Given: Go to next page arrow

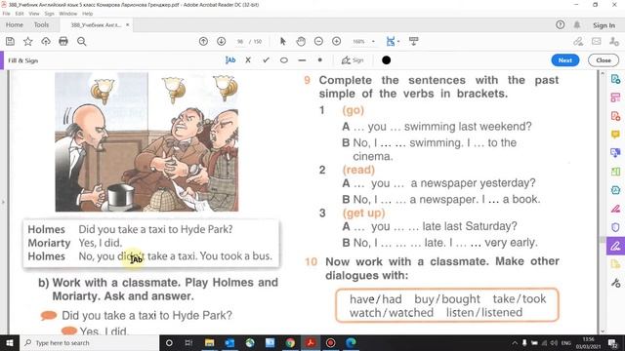Looking at the screenshot, I should (222, 41).
